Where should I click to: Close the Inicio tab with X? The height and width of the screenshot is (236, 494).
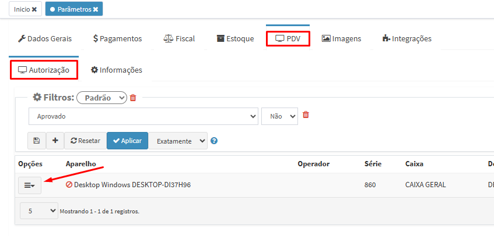tap(34, 9)
